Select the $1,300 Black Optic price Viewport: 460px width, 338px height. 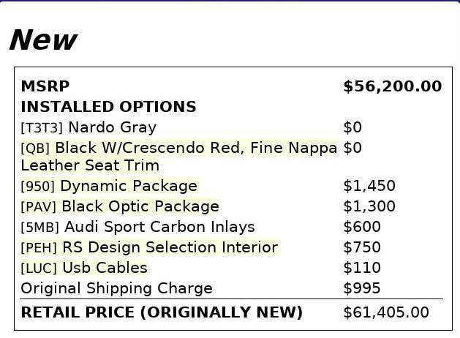pyautogui.click(x=369, y=206)
